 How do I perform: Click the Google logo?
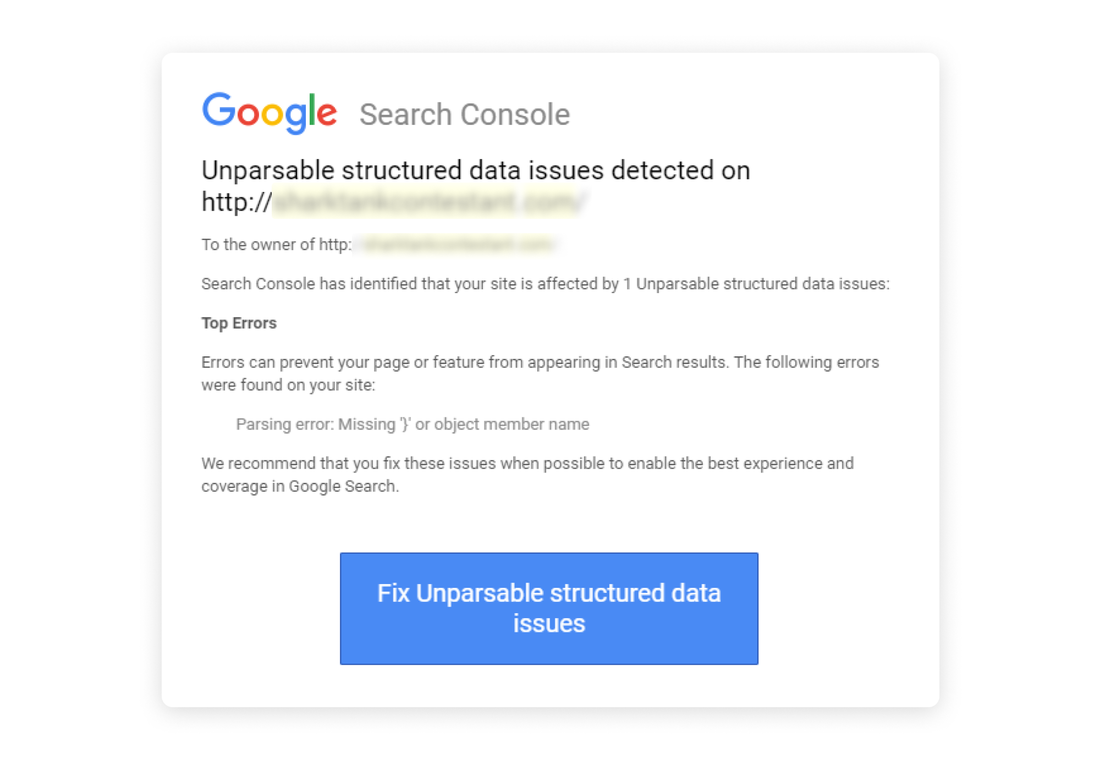click(x=269, y=113)
